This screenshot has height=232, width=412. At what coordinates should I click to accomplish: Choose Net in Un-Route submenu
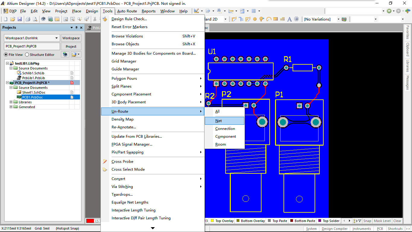coord(224,121)
